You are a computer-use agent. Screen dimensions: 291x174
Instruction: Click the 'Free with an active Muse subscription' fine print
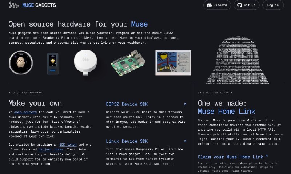[239, 167]
